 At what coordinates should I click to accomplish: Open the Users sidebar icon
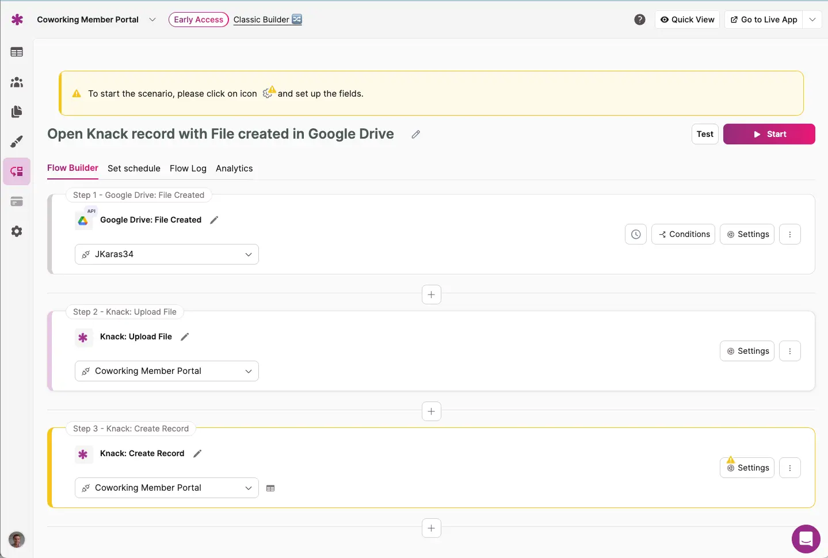point(17,82)
